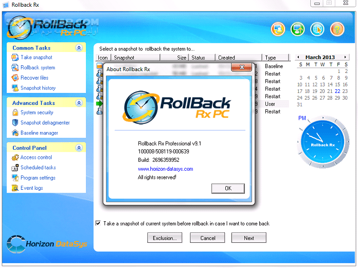Sort by the Status column header
The height and width of the screenshot is (268, 358).
coord(201,58)
